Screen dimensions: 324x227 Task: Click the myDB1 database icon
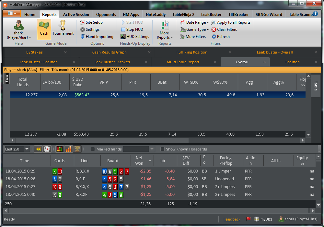click(257, 219)
